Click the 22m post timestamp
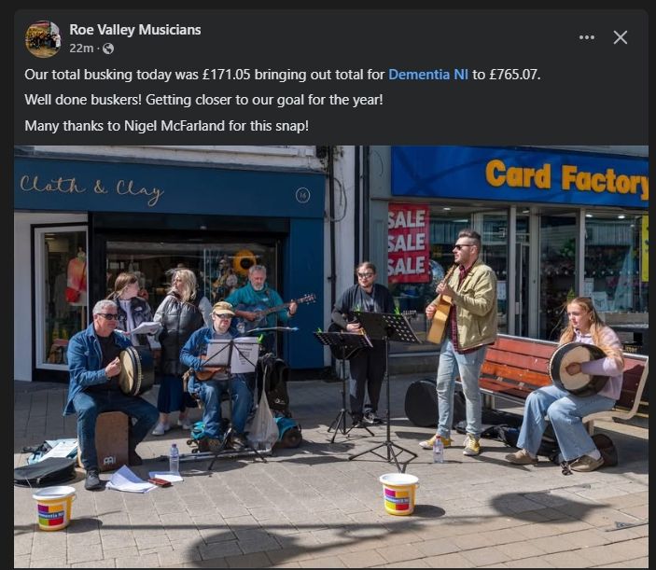This screenshot has height=570, width=656. tap(81, 49)
